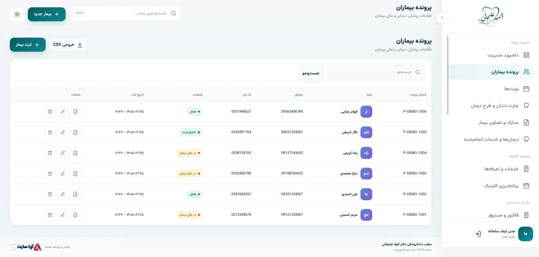539x257 pixels.
Task: Edit patient P-DEMO-1004 with pencil icon
Action: pyautogui.click(x=63, y=153)
